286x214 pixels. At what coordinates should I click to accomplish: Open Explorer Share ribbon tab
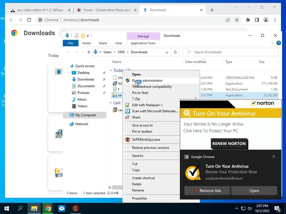pos(103,43)
